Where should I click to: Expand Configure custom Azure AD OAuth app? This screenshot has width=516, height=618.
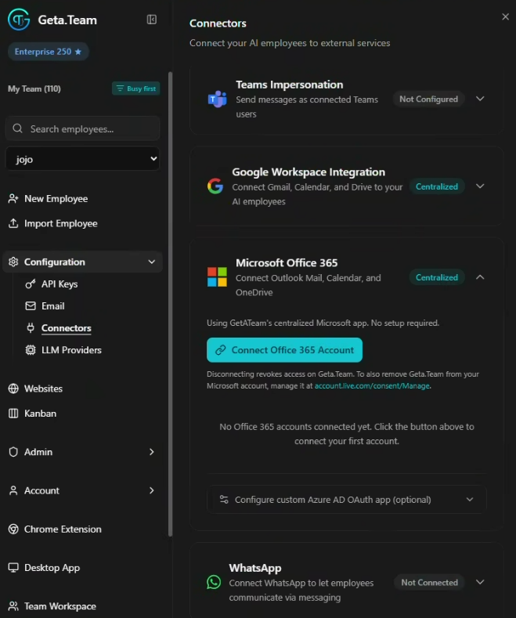347,500
